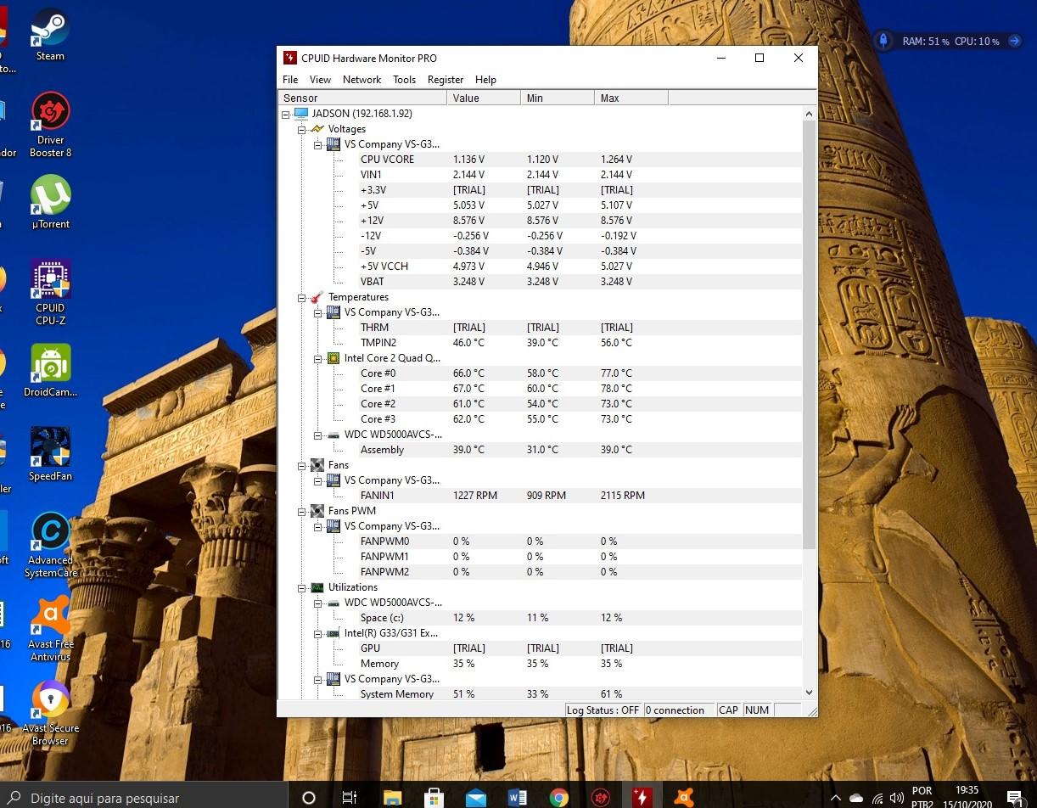The image size is (1037, 808).
Task: Click the volume icon in system tray
Action: point(897,798)
